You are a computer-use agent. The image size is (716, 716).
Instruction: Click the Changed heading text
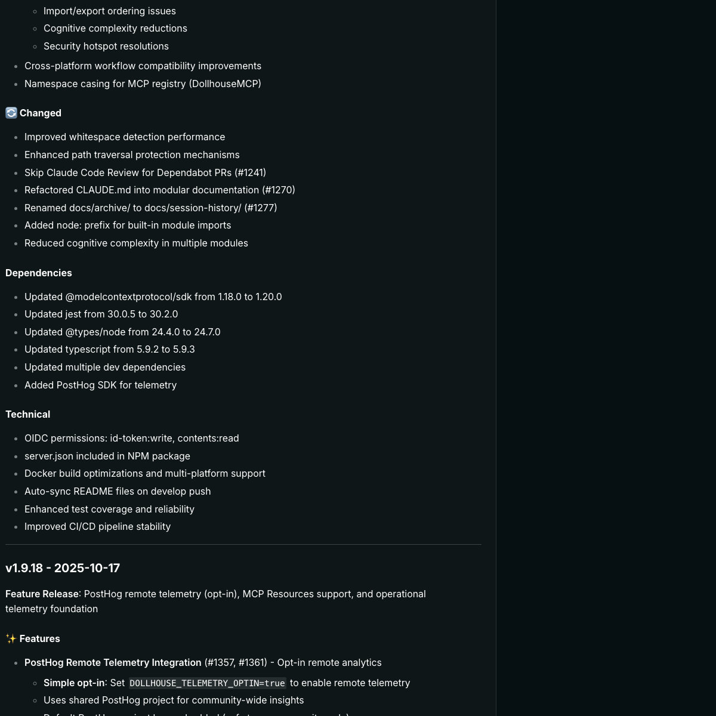[41, 113]
